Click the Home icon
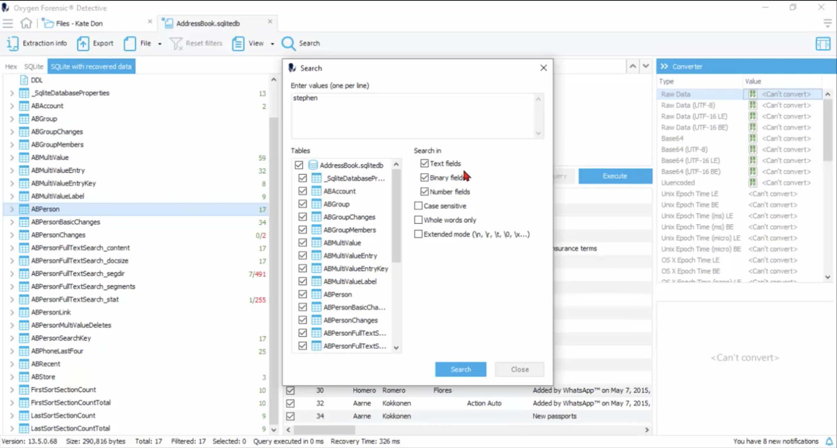837x448 pixels. tap(26, 23)
